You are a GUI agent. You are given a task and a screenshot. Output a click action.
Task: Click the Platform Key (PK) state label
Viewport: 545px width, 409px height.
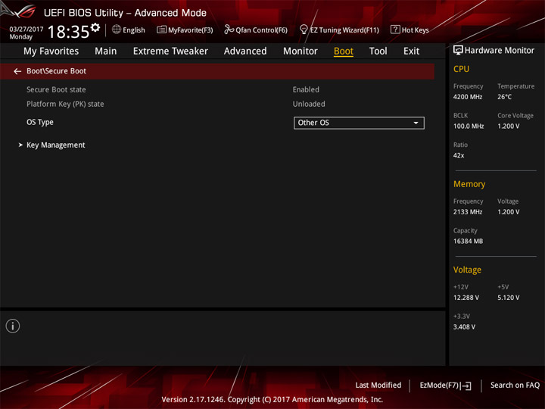pos(65,104)
